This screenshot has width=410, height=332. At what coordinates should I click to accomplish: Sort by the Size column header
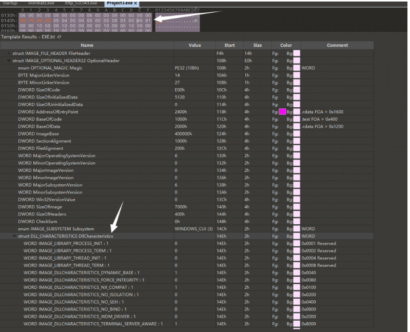click(x=258, y=45)
